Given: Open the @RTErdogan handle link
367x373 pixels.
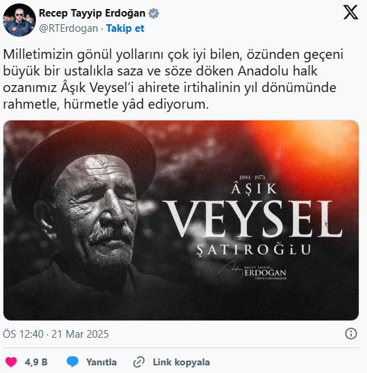Looking at the screenshot, I should pyautogui.click(x=68, y=28).
